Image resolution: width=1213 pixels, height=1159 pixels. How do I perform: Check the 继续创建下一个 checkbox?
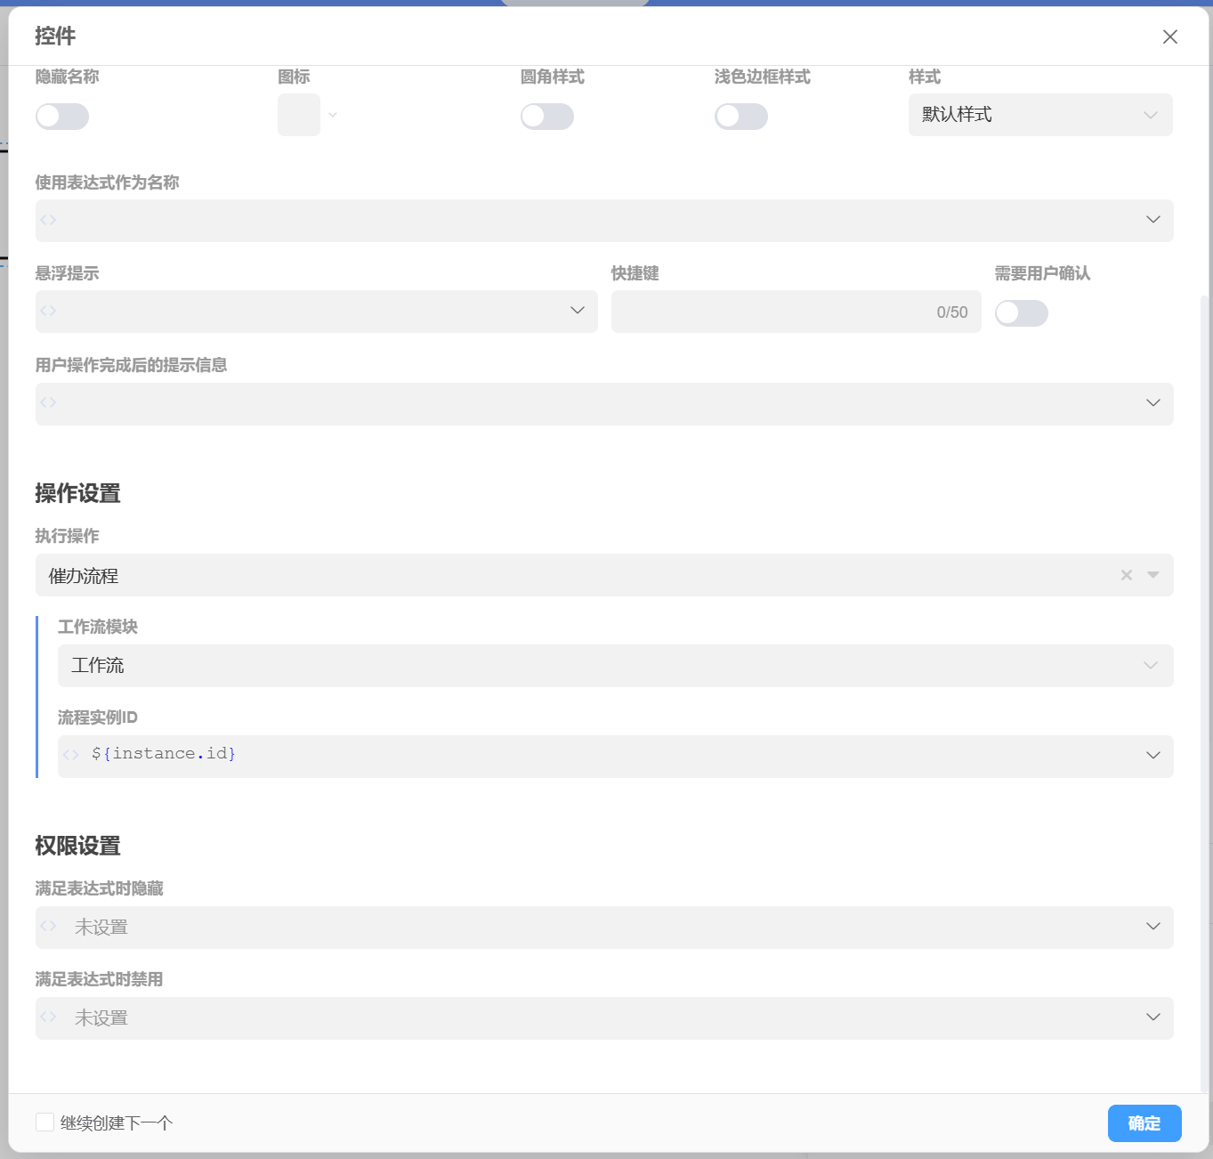tap(44, 1123)
